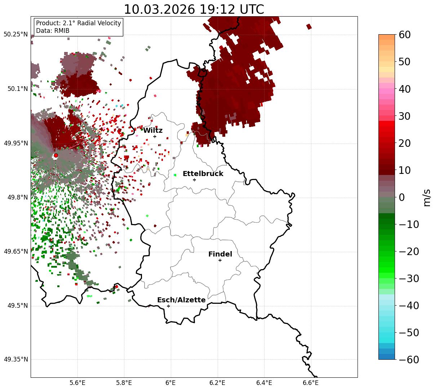
Task: Click the red radar site marker
Action: point(56,155)
